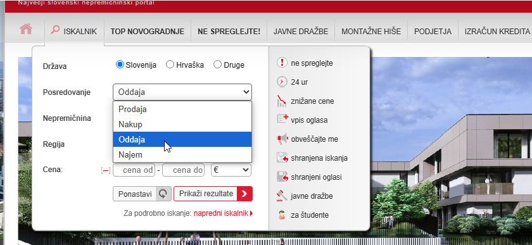Choose Prodaja from the dropdown list
532x245 pixels.
(x=182, y=110)
